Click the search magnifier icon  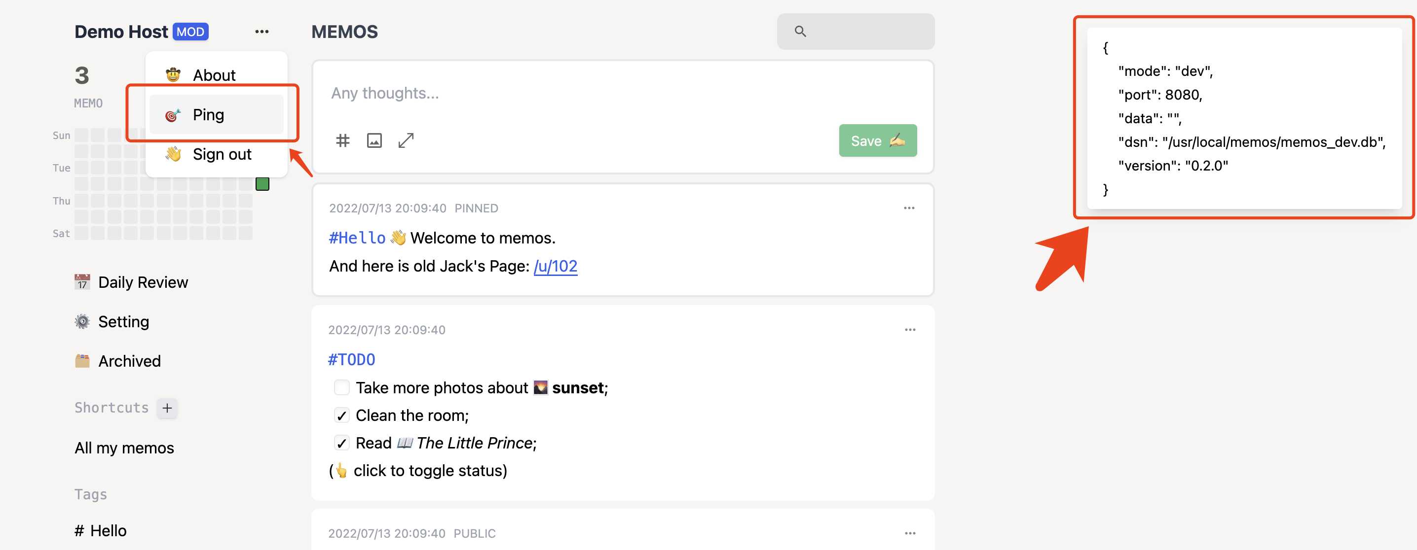(800, 32)
